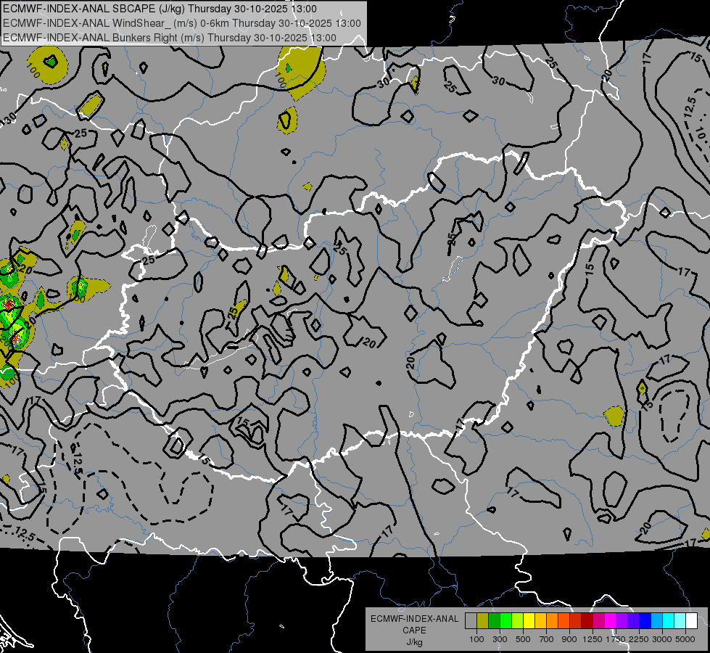710x653 pixels.
Task: Click the CAPE label in the legend
Action: (414, 631)
